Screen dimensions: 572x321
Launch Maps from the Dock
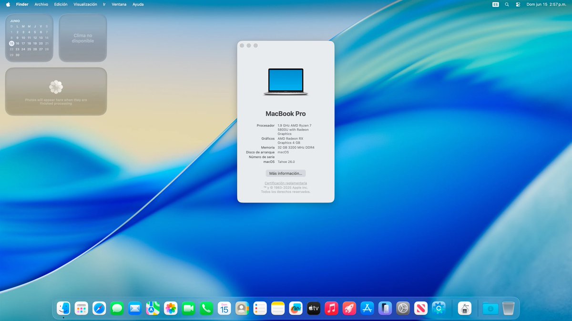[153, 308]
